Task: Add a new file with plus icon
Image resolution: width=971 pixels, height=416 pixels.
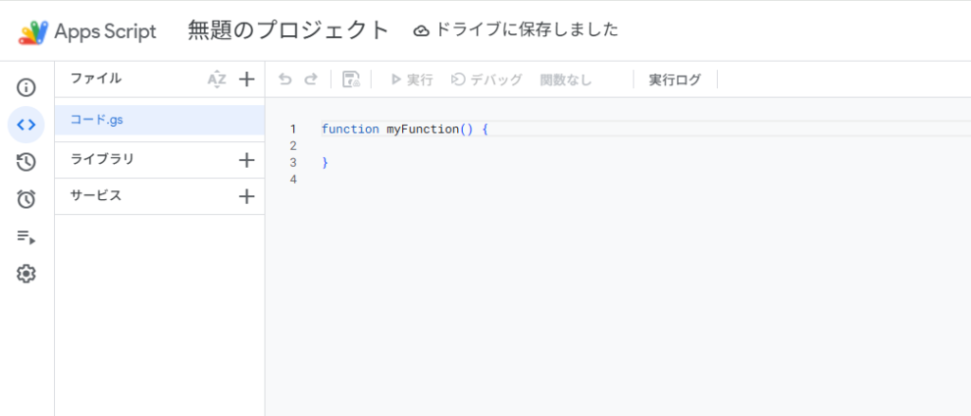Action: click(x=247, y=80)
